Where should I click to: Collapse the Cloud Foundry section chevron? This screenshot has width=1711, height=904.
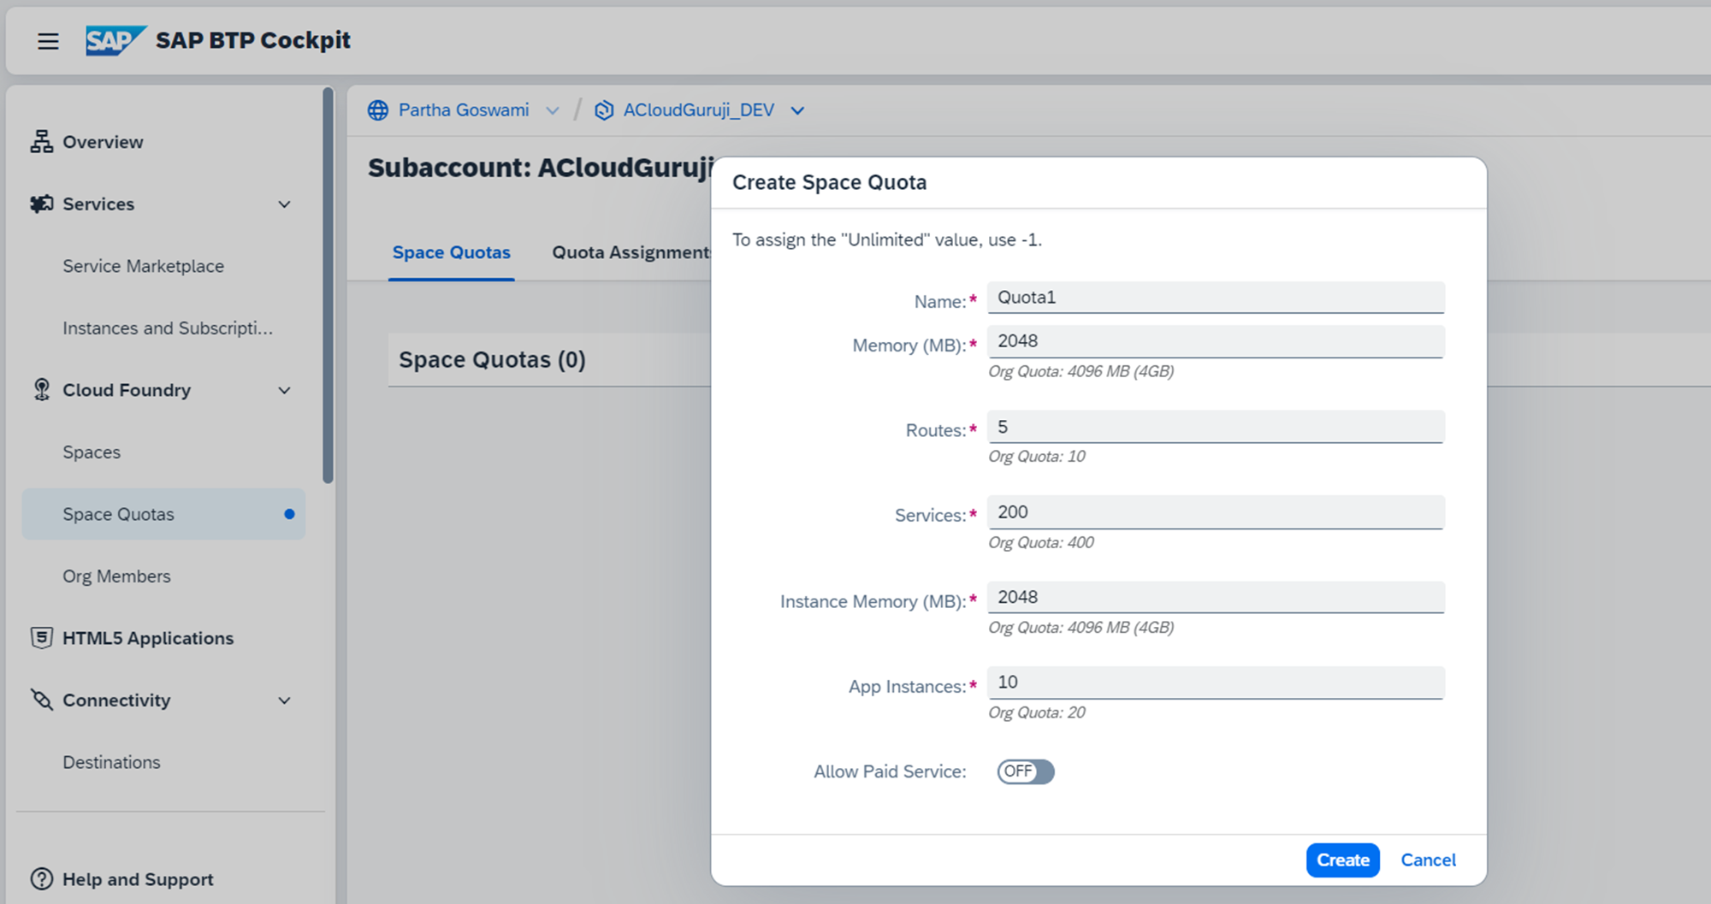(x=285, y=391)
